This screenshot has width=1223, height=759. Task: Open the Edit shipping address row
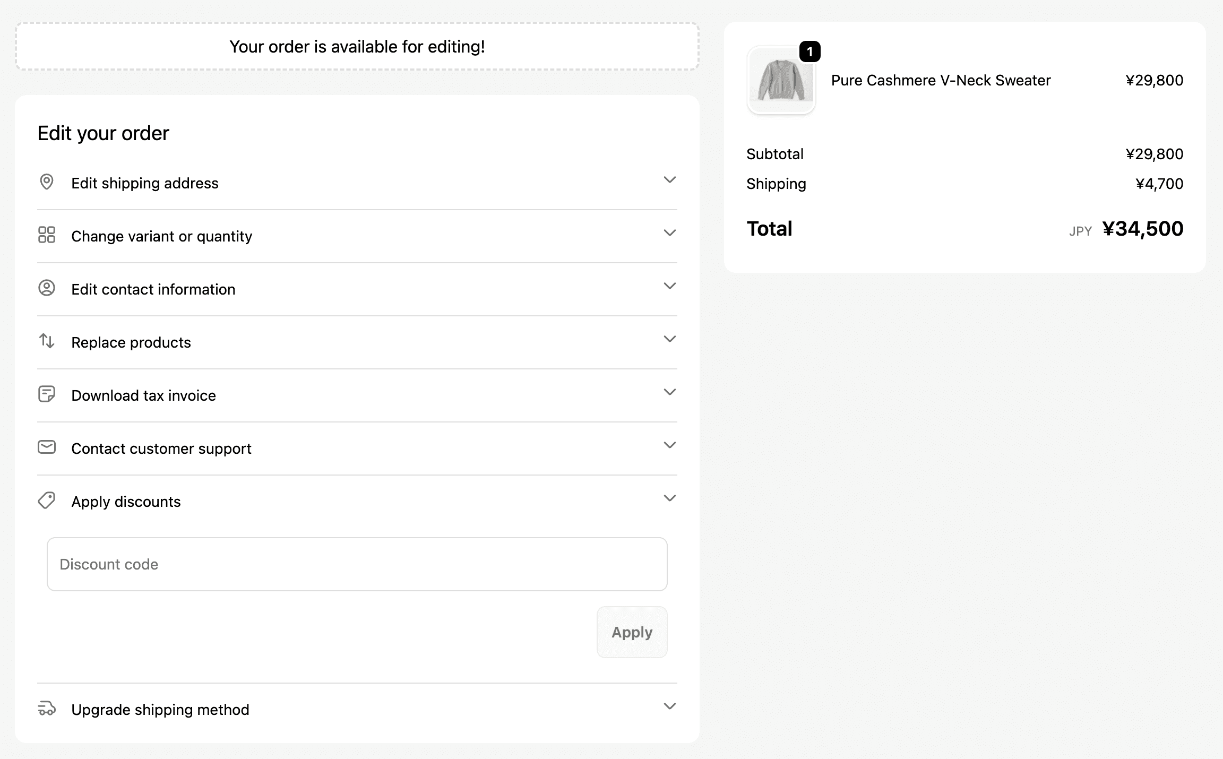[357, 183]
